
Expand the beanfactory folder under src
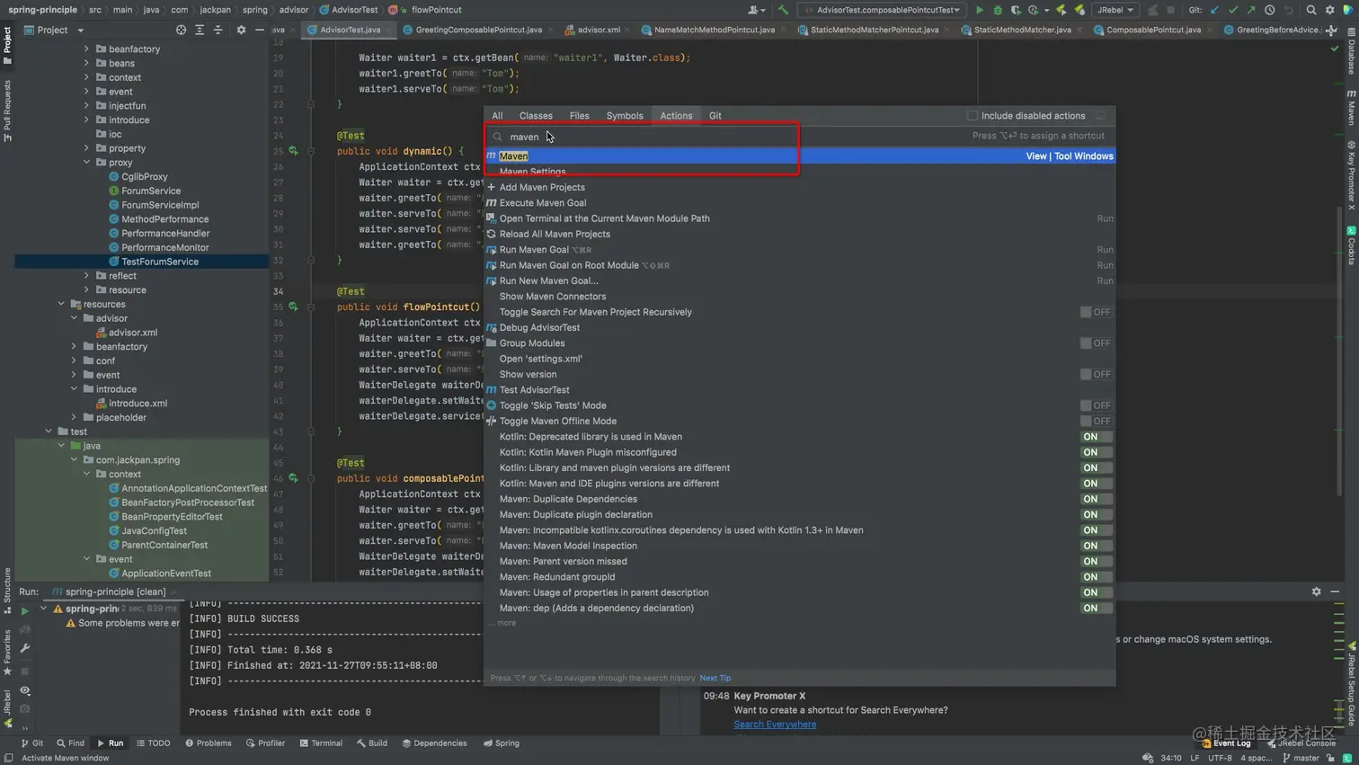(87, 49)
